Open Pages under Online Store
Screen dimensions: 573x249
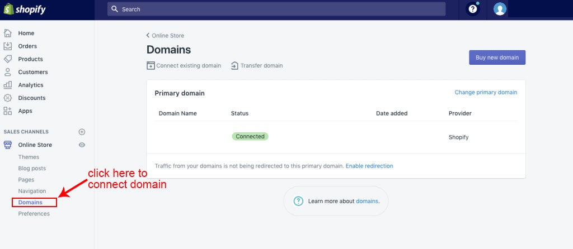[x=26, y=180]
